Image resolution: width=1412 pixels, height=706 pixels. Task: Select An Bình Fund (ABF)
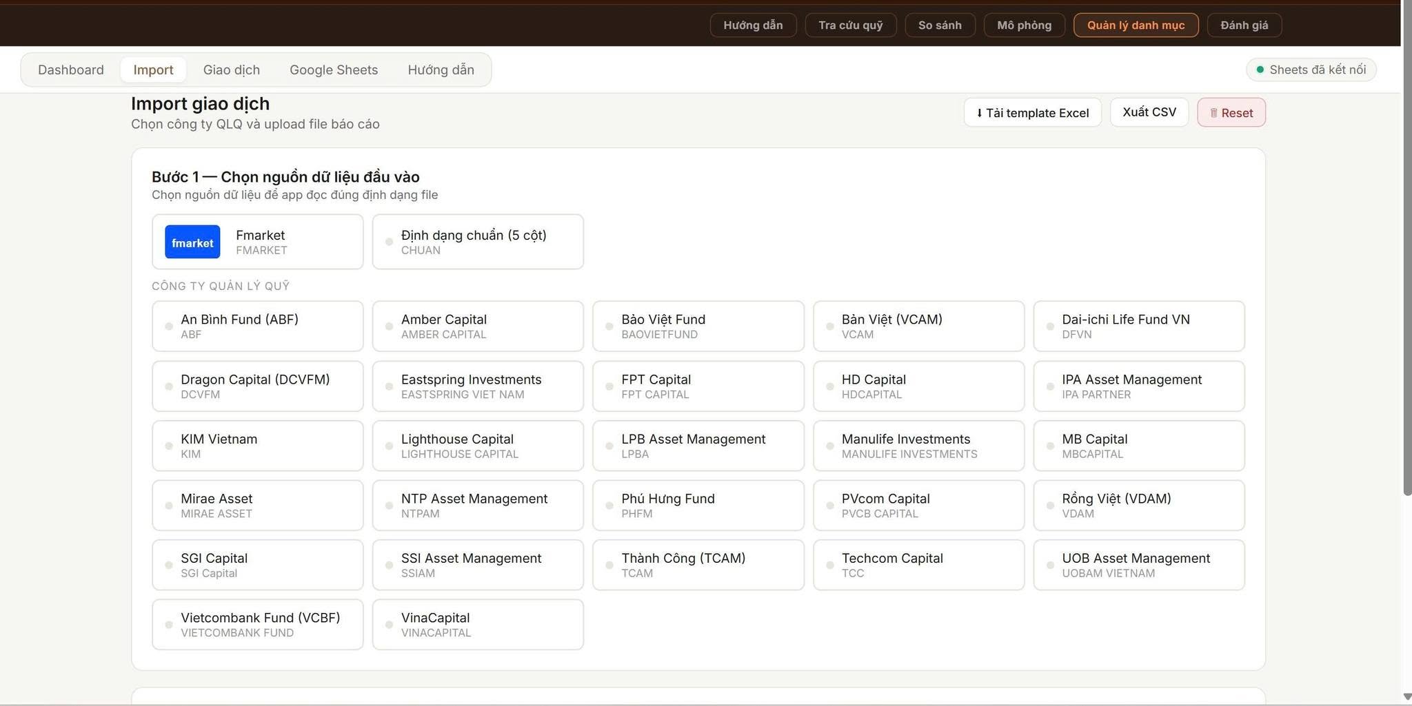[258, 326]
